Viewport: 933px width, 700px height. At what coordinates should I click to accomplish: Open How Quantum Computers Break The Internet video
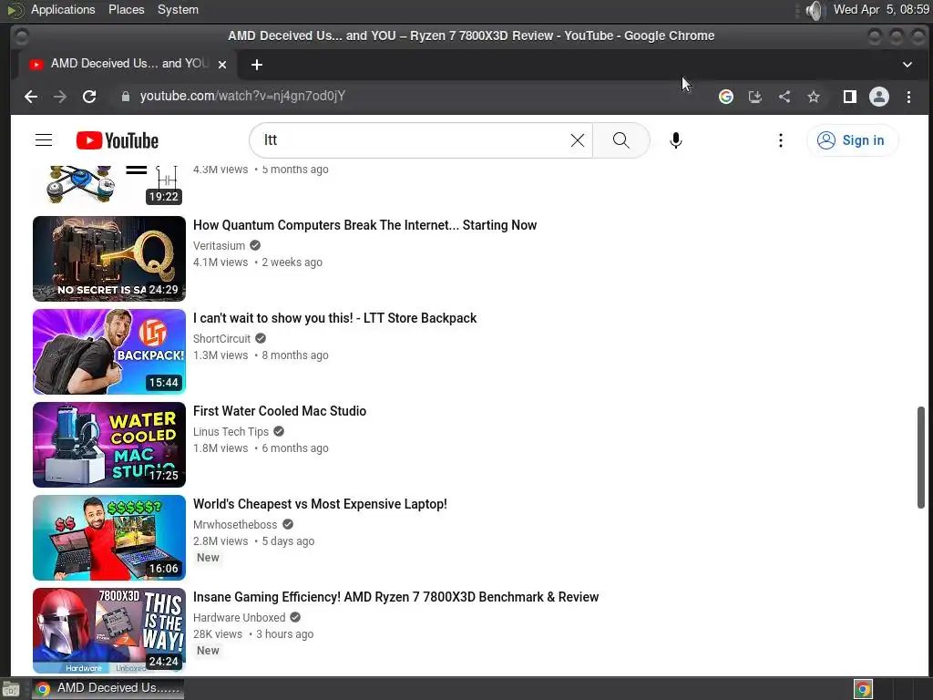(x=364, y=225)
